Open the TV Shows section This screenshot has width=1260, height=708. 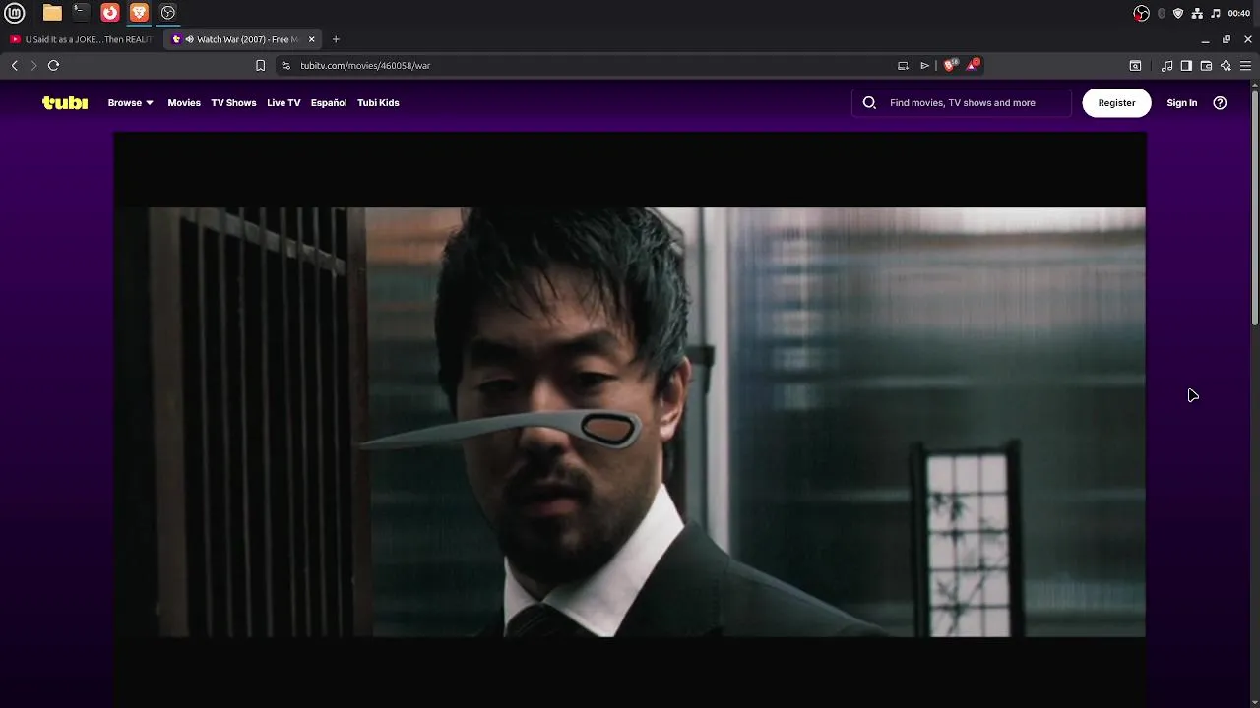click(x=233, y=102)
